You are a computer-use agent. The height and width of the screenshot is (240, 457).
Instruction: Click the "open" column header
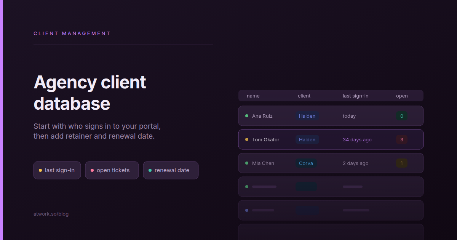(402, 96)
